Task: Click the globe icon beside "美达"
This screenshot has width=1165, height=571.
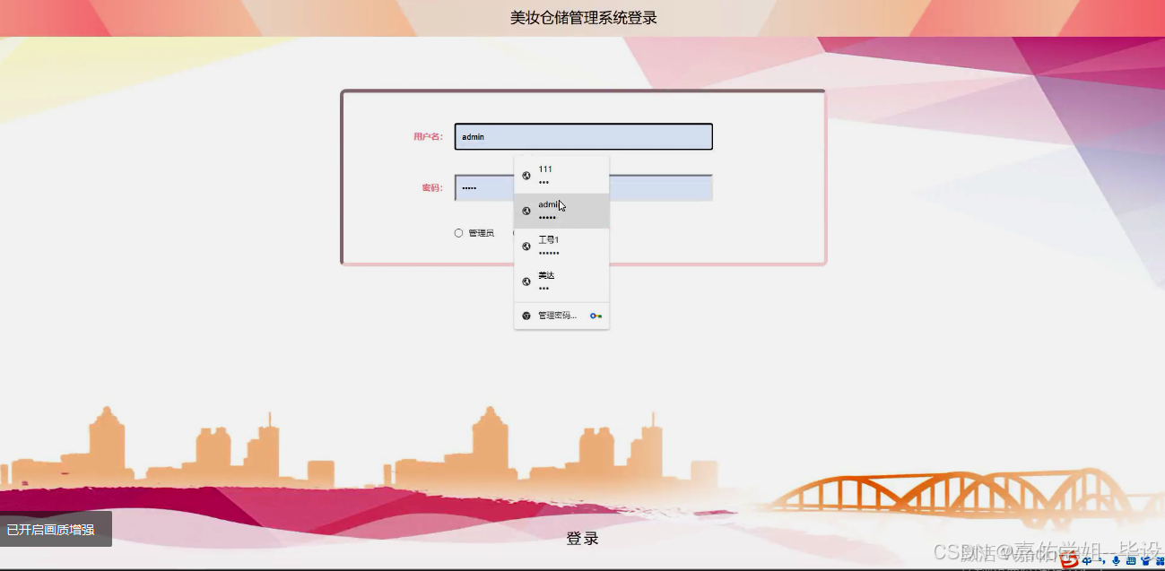Action: 526,281
